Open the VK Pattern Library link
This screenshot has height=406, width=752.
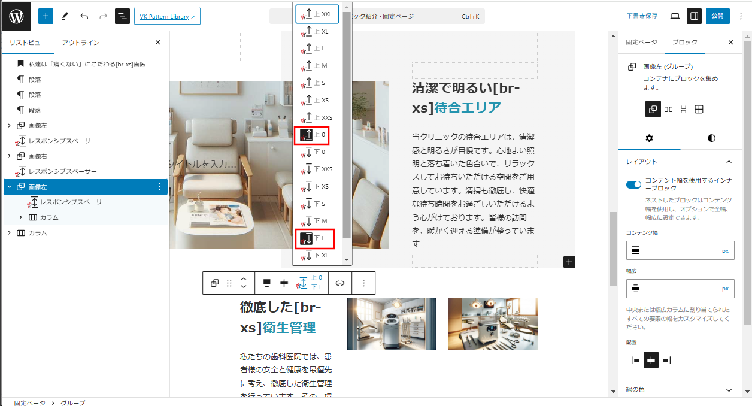167,16
